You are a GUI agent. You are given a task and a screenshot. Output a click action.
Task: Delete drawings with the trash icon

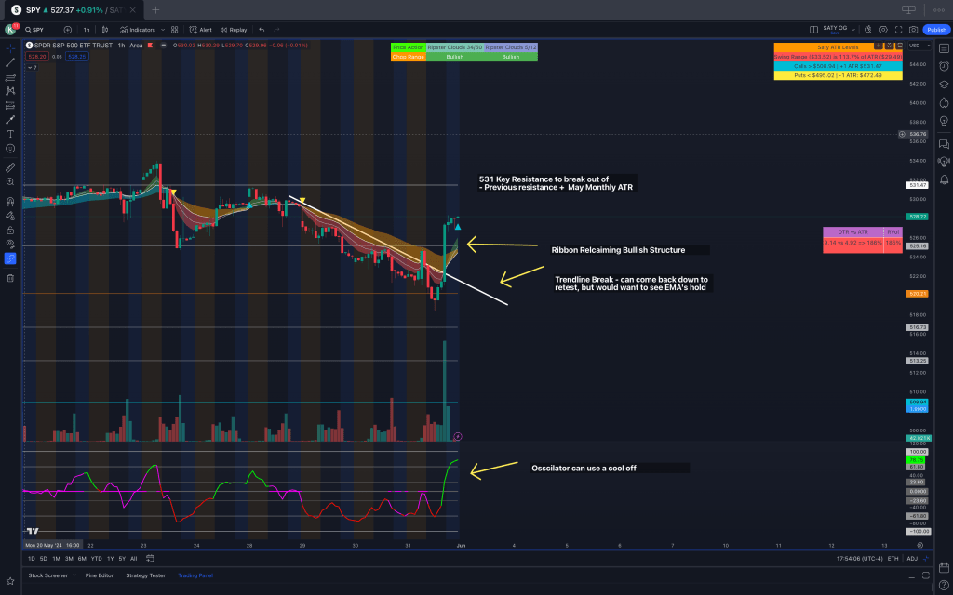(x=10, y=277)
